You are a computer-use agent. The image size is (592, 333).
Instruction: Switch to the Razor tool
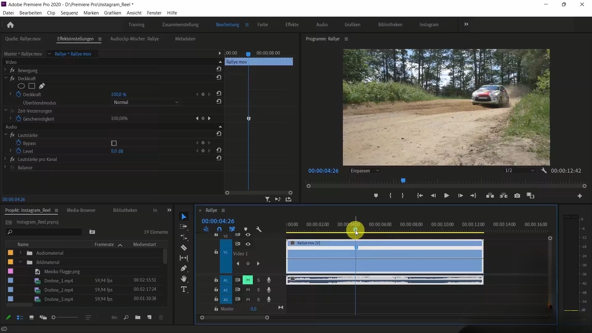184,248
